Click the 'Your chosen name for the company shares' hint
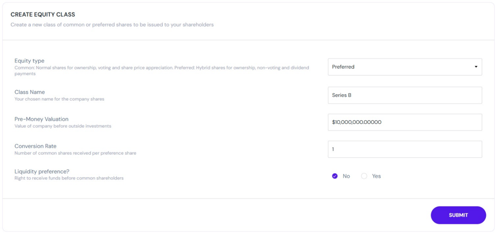Viewport: 497px width, 233px height. [59, 99]
